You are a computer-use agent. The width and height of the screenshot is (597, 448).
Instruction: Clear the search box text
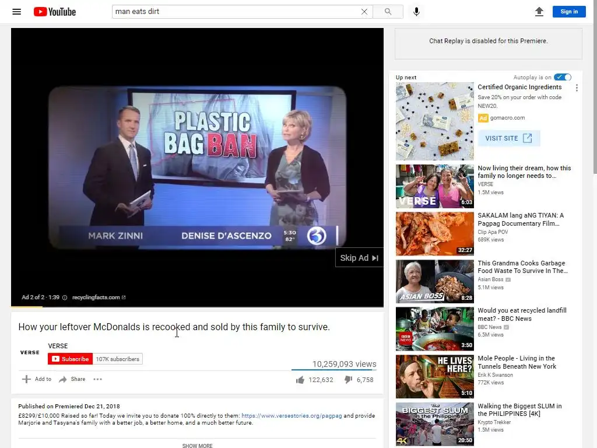(364, 12)
